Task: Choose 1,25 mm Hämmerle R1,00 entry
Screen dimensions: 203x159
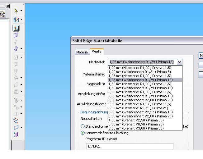Action: click(145, 76)
